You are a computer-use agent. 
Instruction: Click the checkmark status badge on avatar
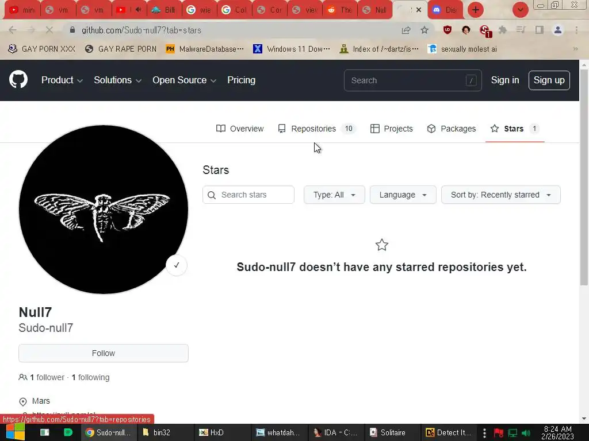tap(177, 265)
